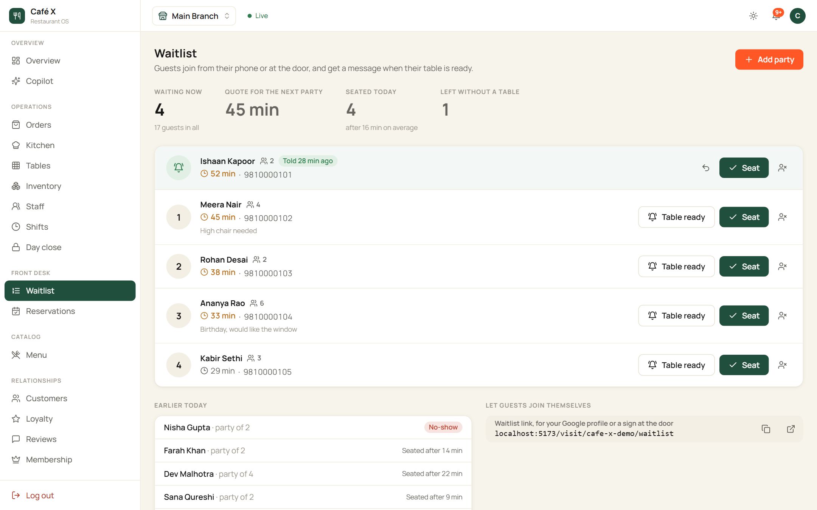Remove Meera Nair from the waitlist
The height and width of the screenshot is (510, 817).
[x=782, y=217]
